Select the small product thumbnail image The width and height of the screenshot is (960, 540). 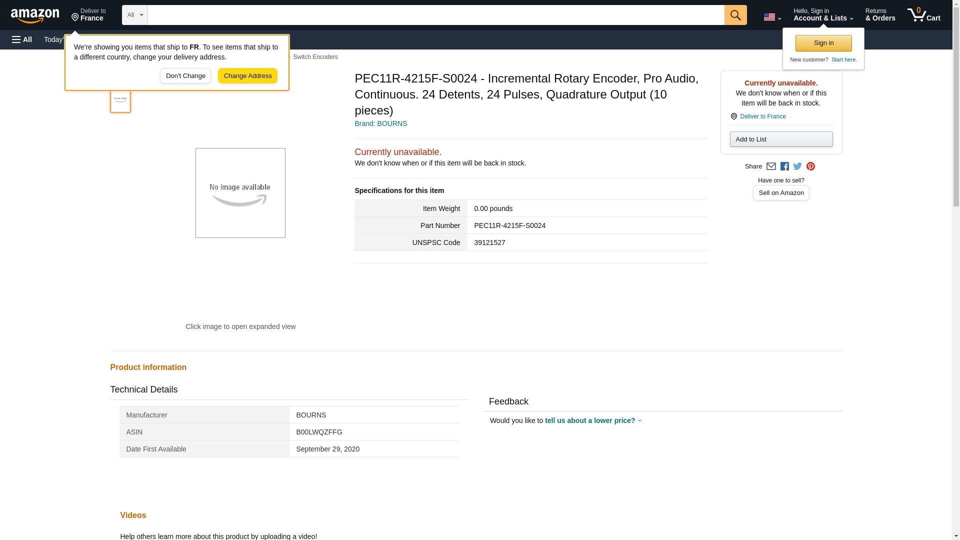click(120, 100)
